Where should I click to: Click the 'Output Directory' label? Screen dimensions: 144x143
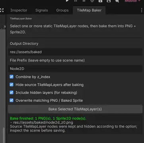[24, 44]
